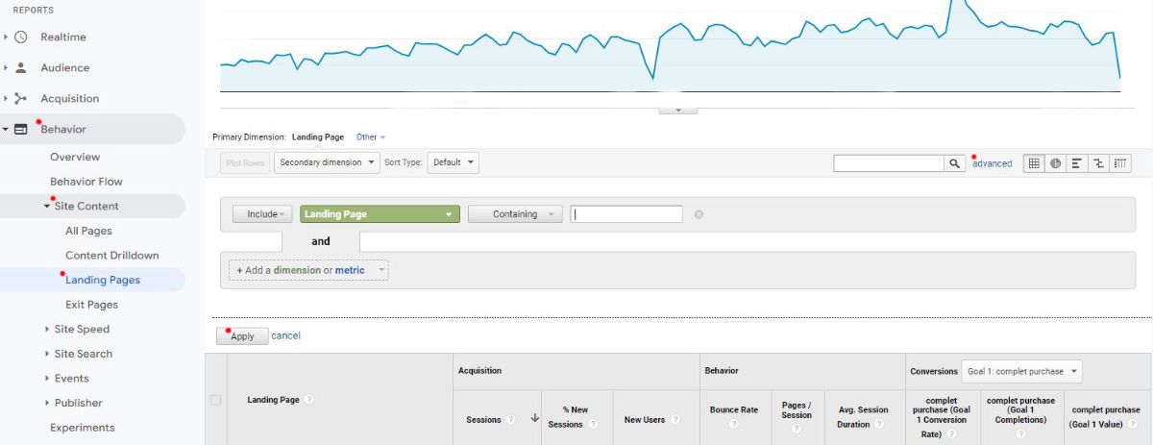Switch to the Comparison view
This screenshot has width=1153, height=445.
(1099, 163)
